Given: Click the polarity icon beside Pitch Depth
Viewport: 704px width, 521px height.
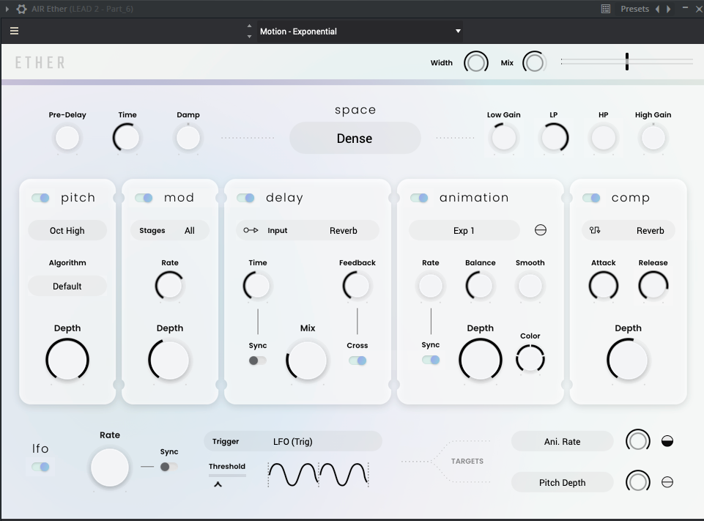Looking at the screenshot, I should click(667, 482).
